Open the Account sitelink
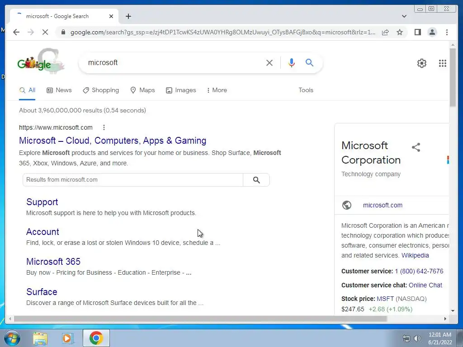 43,232
